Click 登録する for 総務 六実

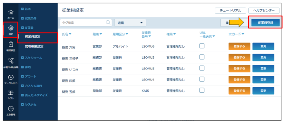coord(239,46)
